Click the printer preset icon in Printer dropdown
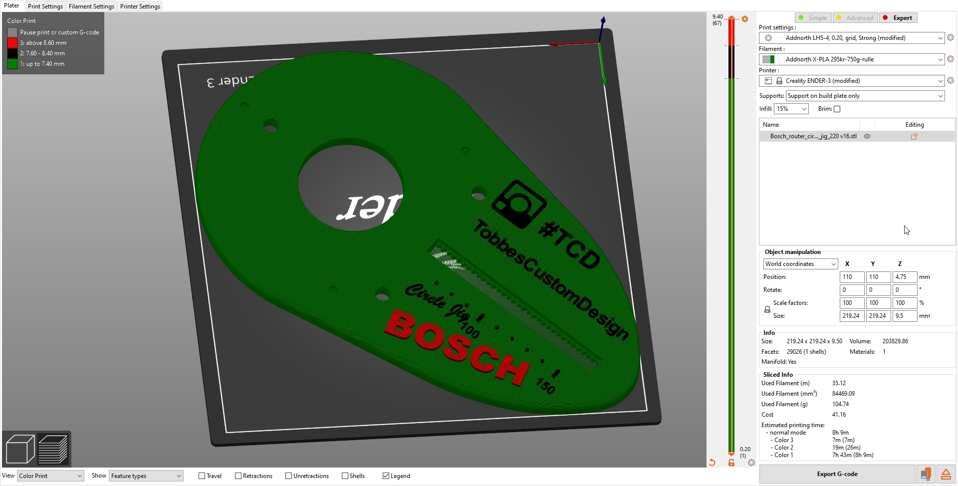Screen dimensions: 958x486 (768, 81)
